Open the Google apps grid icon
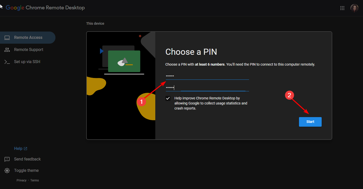Viewport: 363px width, 189px height. pyautogui.click(x=342, y=8)
